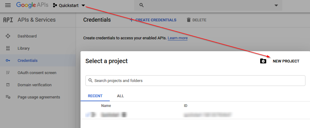Expand the top search bar dropdown arrow
This screenshot has height=128, width=310.
click(x=276, y=5)
